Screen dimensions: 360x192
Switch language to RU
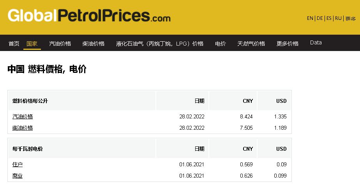tap(338, 18)
